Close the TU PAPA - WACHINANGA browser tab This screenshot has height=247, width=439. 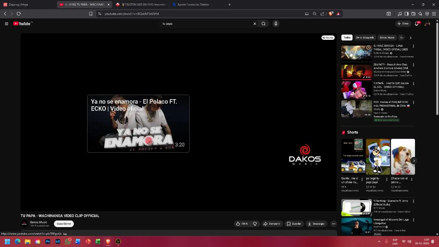click(x=109, y=4)
